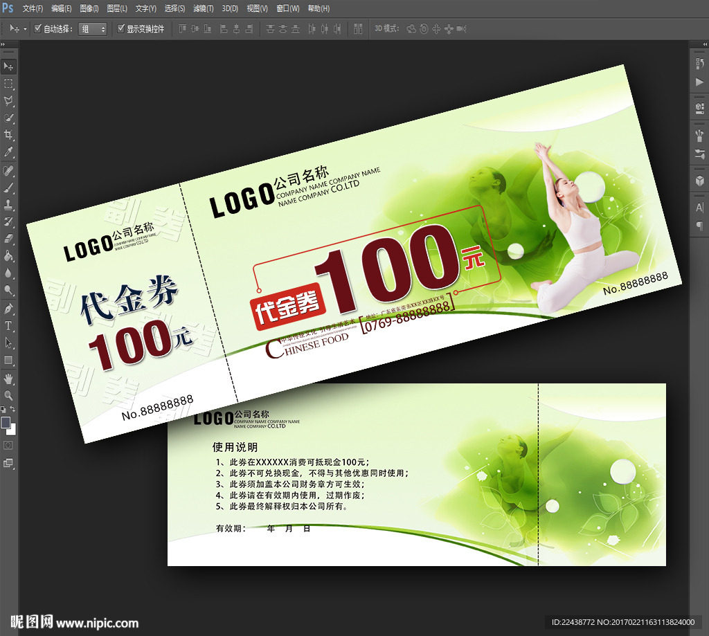Open the 滤镜(T) menu

coord(203,8)
